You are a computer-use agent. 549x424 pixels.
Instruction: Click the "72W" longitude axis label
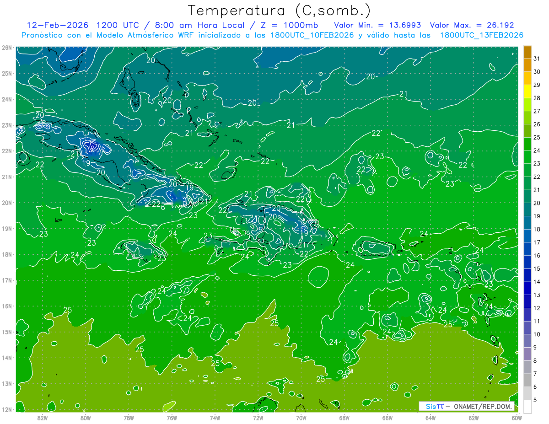pyautogui.click(x=258, y=418)
